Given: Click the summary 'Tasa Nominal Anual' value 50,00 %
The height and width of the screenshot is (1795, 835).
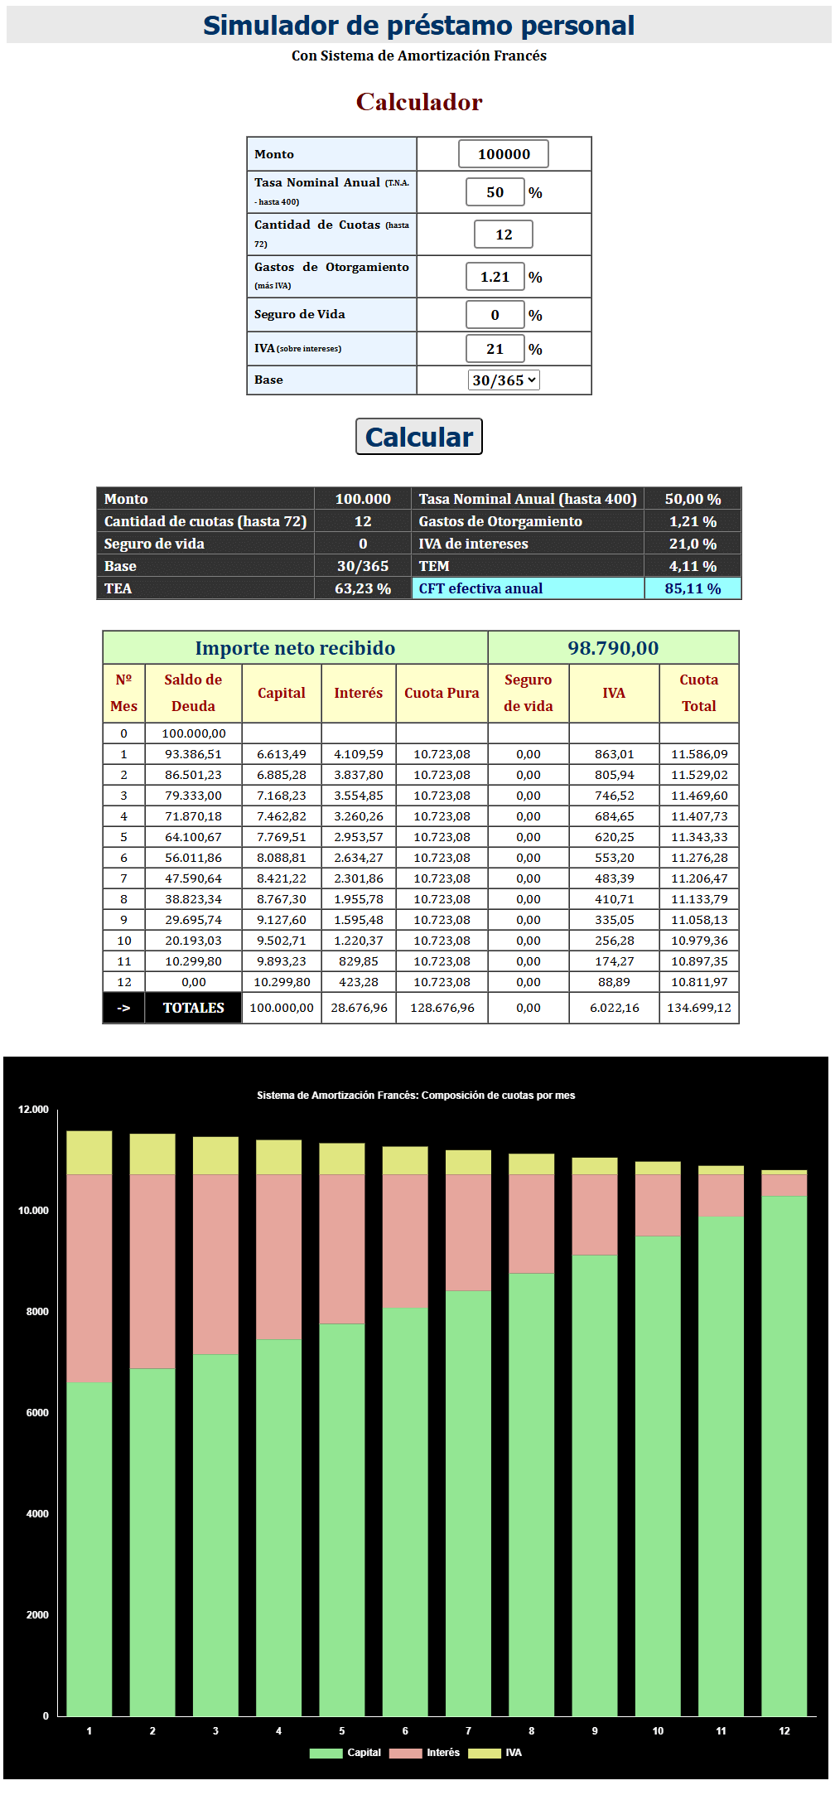Looking at the screenshot, I should coord(693,499).
